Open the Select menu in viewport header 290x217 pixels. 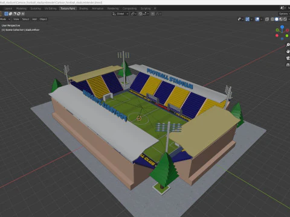[25, 19]
